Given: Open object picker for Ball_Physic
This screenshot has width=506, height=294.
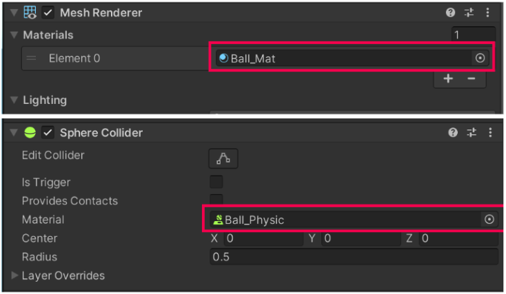Looking at the screenshot, I should [489, 220].
